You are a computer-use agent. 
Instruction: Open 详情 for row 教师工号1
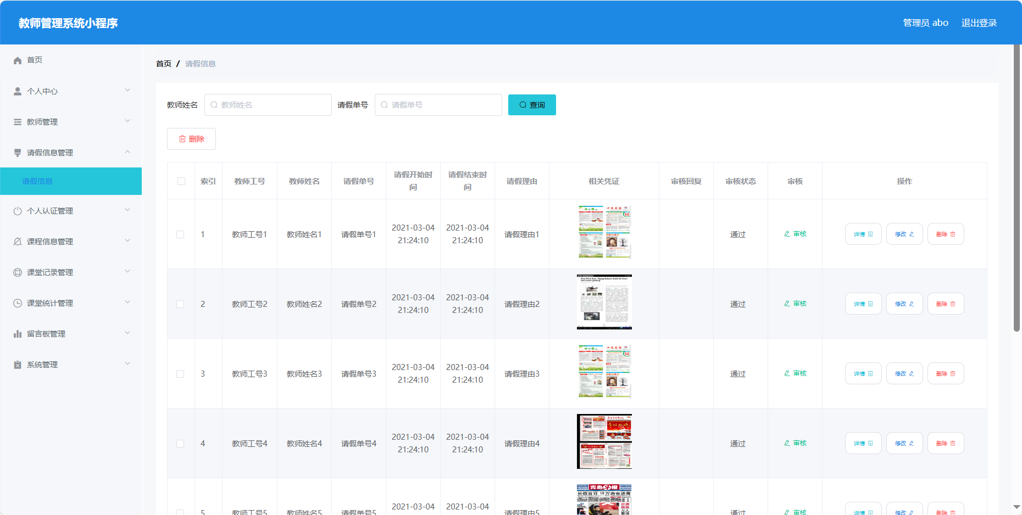coord(863,234)
